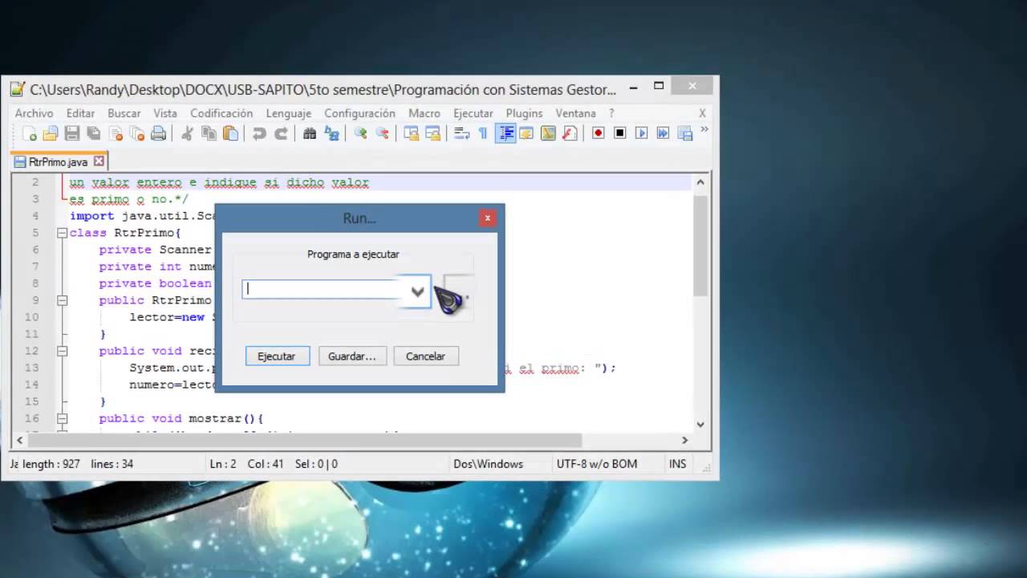Click the editor scroll right arrow
Screen dimensions: 1027x578
[x=684, y=440]
